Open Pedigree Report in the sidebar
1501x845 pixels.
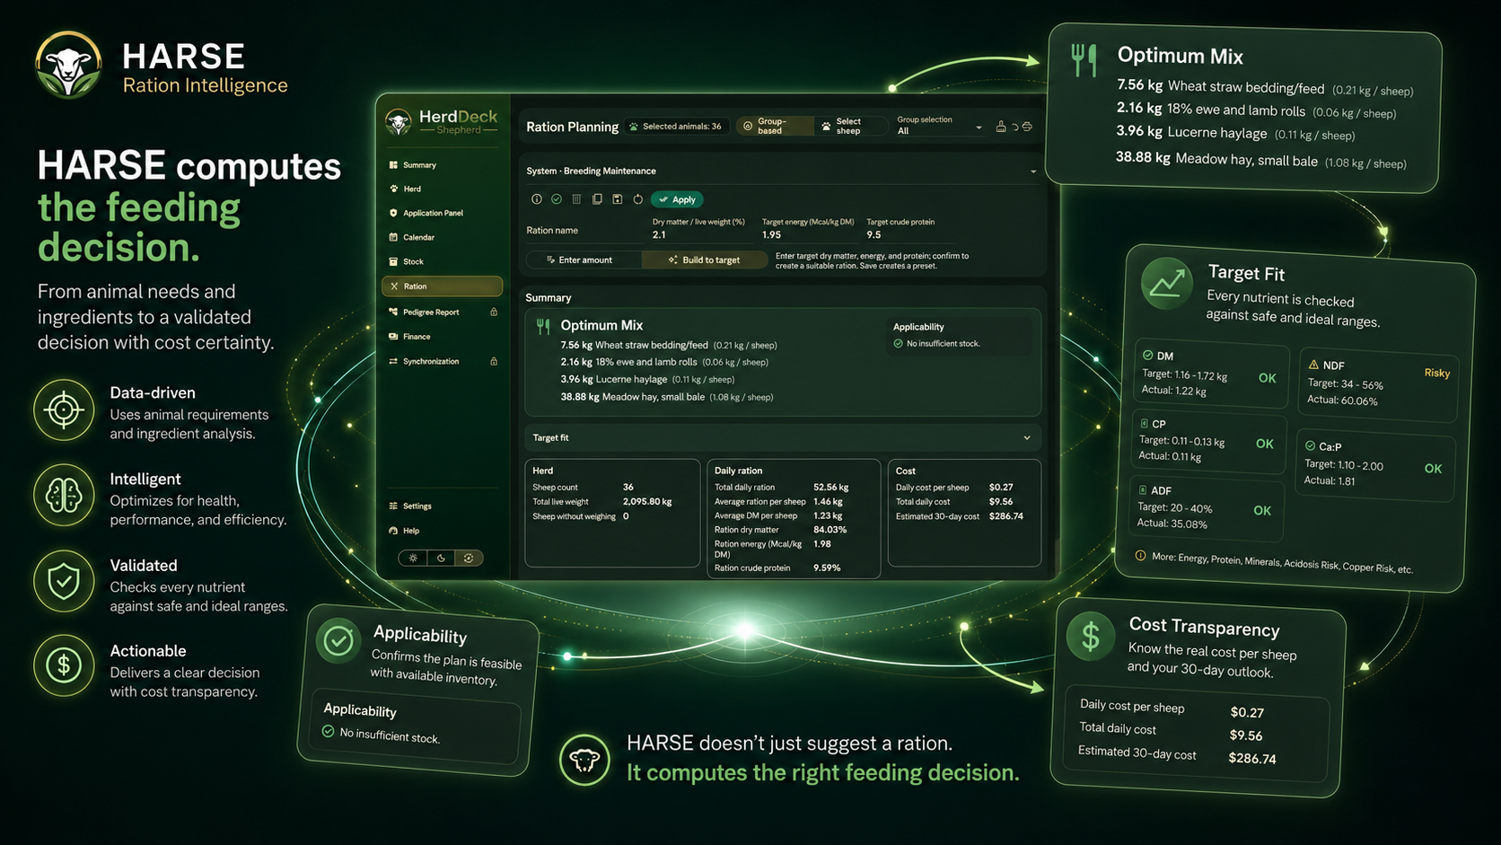tap(442, 312)
